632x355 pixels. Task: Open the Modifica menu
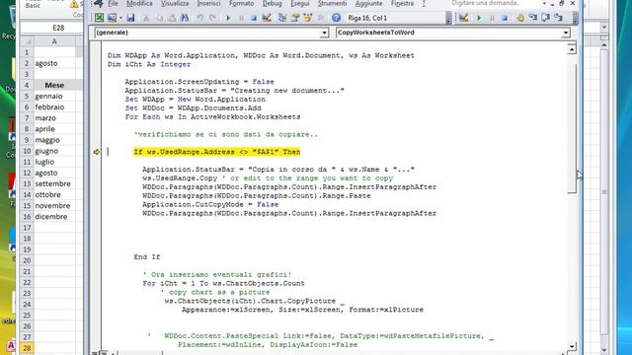139,3
